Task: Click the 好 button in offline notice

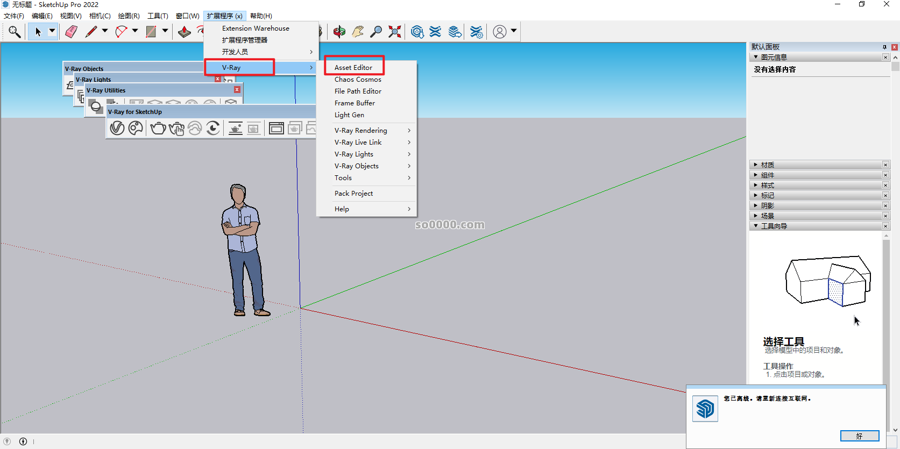Action: [x=859, y=436]
